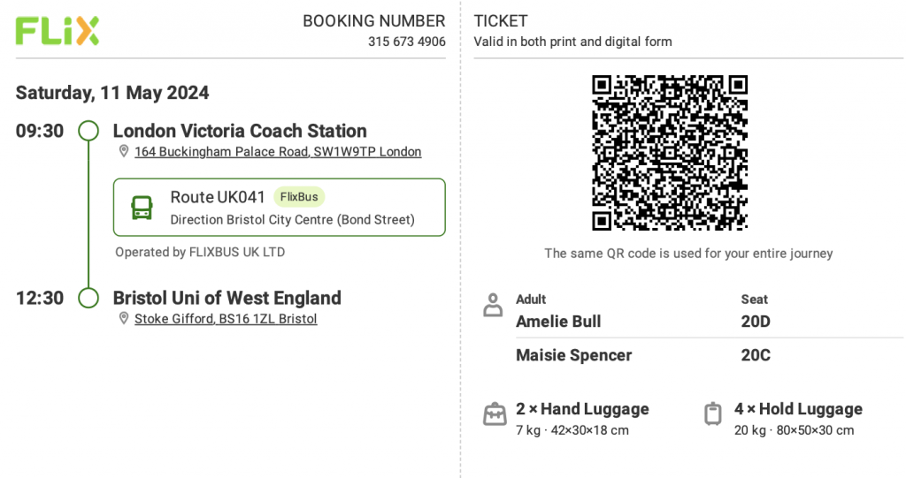
Task: Select passenger name Maisie Spencer
Action: [573, 354]
